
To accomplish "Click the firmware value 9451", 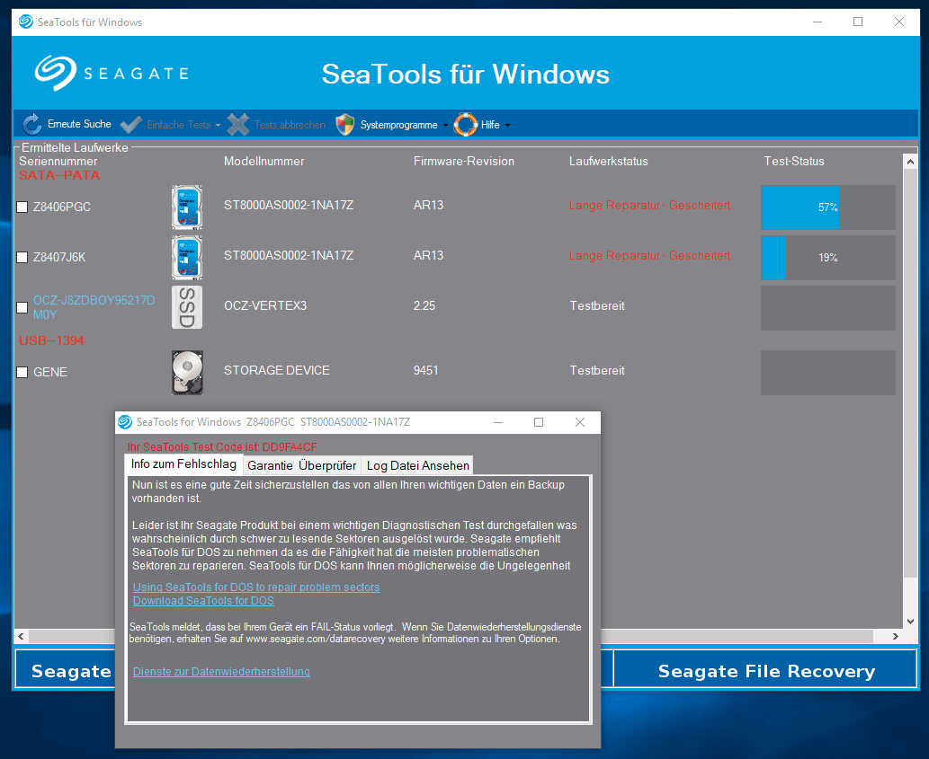I will (426, 370).
